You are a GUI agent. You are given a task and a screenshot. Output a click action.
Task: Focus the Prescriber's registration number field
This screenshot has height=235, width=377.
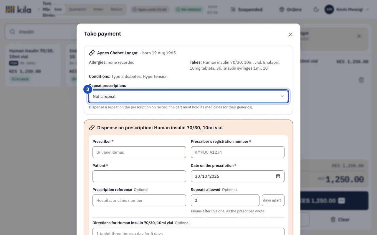[238, 152]
